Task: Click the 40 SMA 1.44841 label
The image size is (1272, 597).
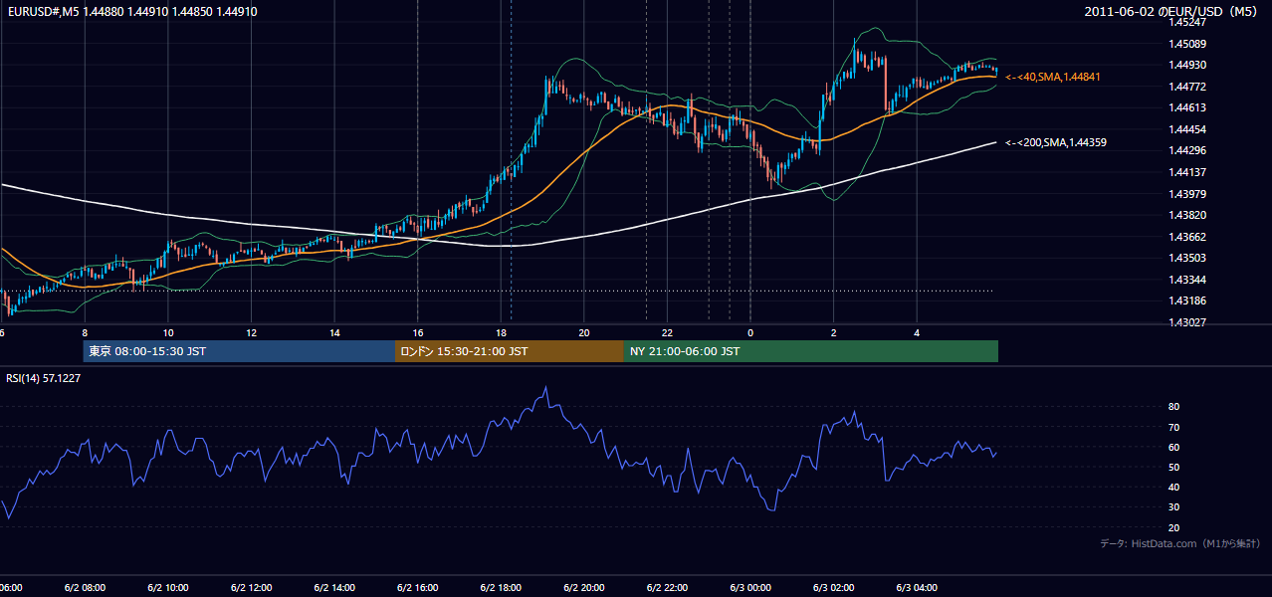Action: (x=1053, y=77)
